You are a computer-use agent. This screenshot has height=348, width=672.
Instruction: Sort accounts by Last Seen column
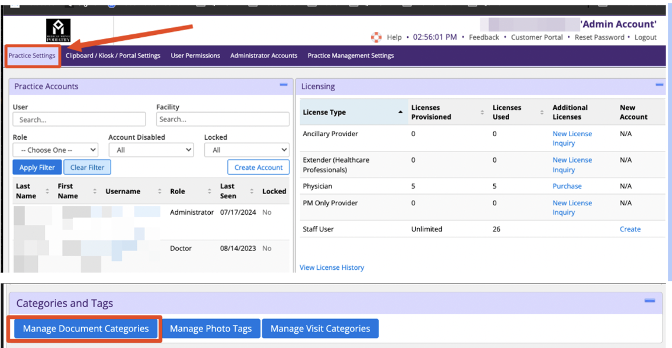coord(252,191)
